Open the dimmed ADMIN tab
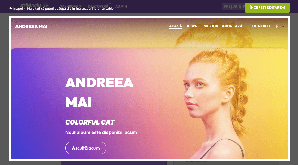The image size is (298, 165). [x=121, y=6]
